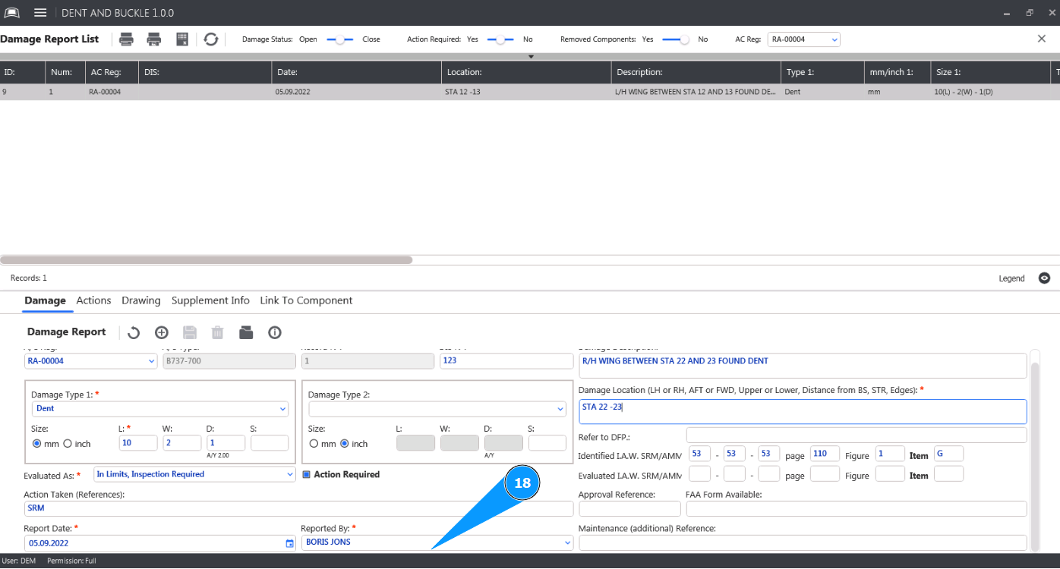This screenshot has width=1060, height=569.
Task: Add new damage report with plus icon
Action: coord(161,332)
